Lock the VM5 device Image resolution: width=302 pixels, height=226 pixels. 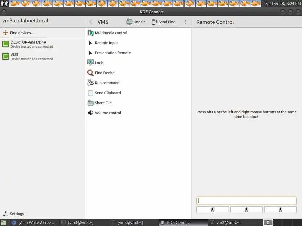[138, 63]
